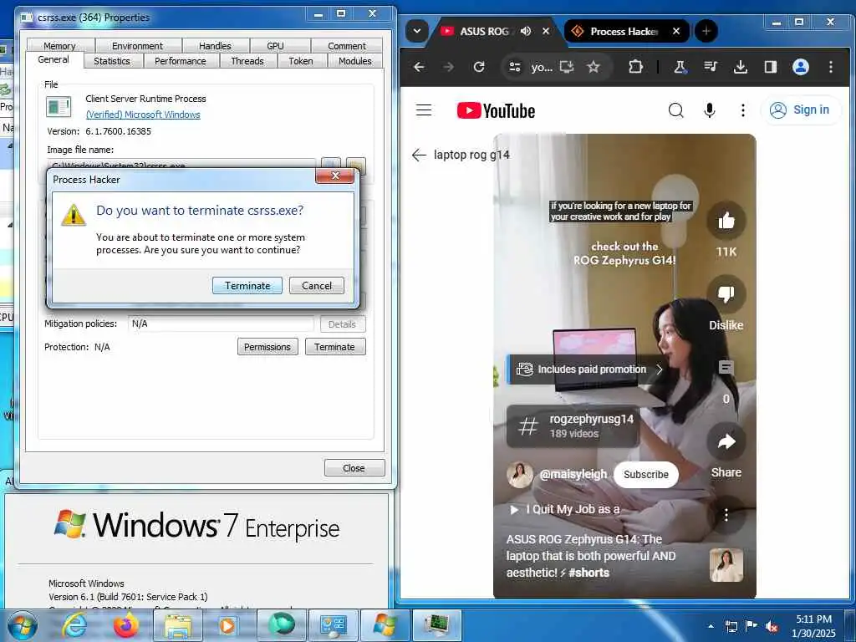Cancel the terminate csrss.exe dialog
856x642 pixels.
click(317, 286)
